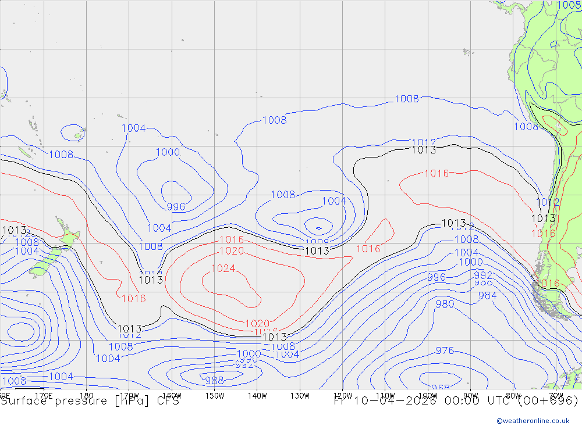Click the 180 longitude axis label

[87, 396]
